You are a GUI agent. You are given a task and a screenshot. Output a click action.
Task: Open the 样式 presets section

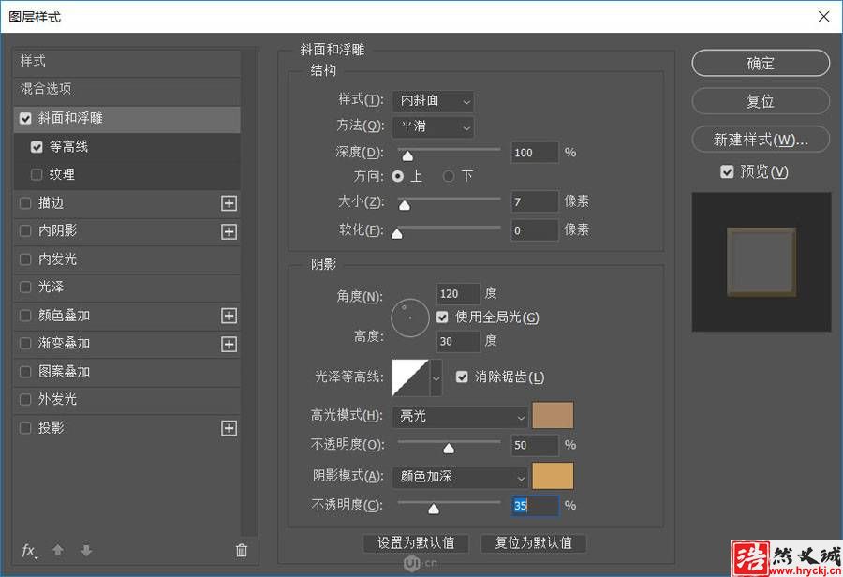[x=126, y=61]
